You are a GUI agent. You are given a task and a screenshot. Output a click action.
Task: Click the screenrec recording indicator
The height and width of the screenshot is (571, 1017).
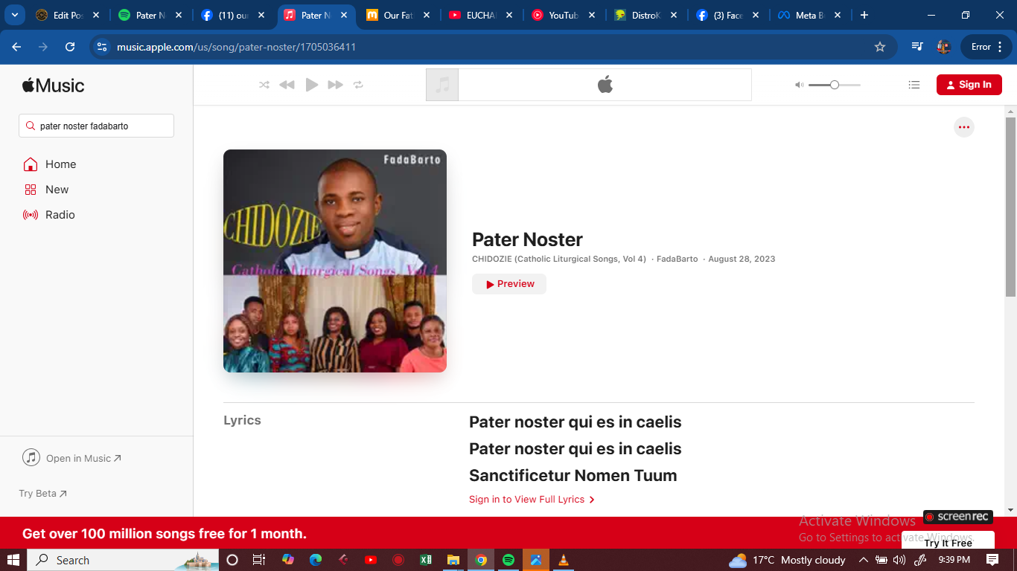point(958,517)
